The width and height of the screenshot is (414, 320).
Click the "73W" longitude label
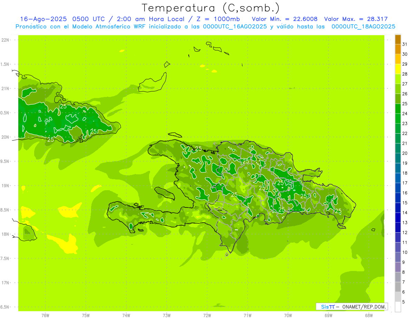tap(167, 316)
